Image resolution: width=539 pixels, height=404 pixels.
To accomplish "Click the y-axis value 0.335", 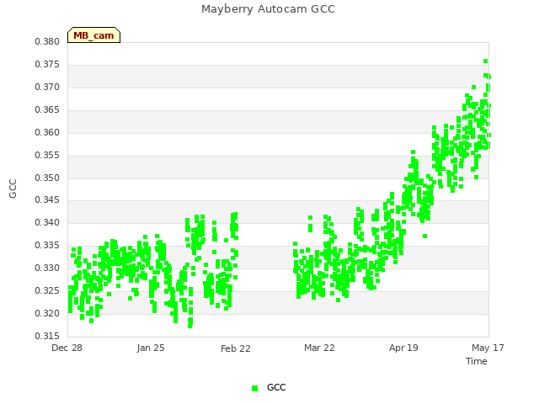I will [47, 245].
